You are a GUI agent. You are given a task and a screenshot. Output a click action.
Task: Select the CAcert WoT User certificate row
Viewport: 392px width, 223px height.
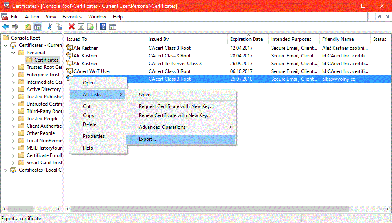pos(92,71)
